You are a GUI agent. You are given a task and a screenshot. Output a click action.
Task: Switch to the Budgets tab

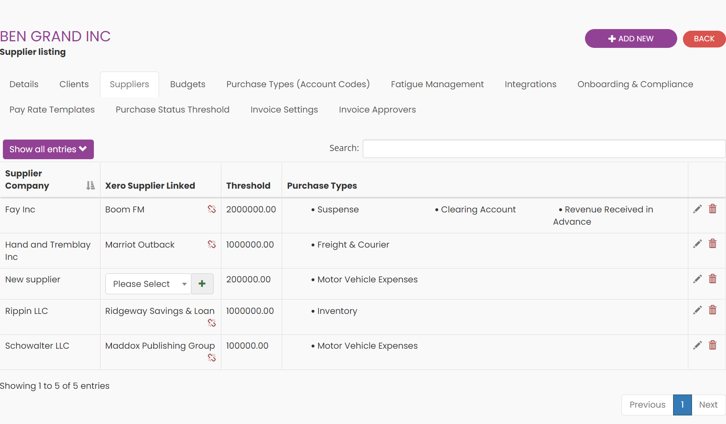click(187, 84)
